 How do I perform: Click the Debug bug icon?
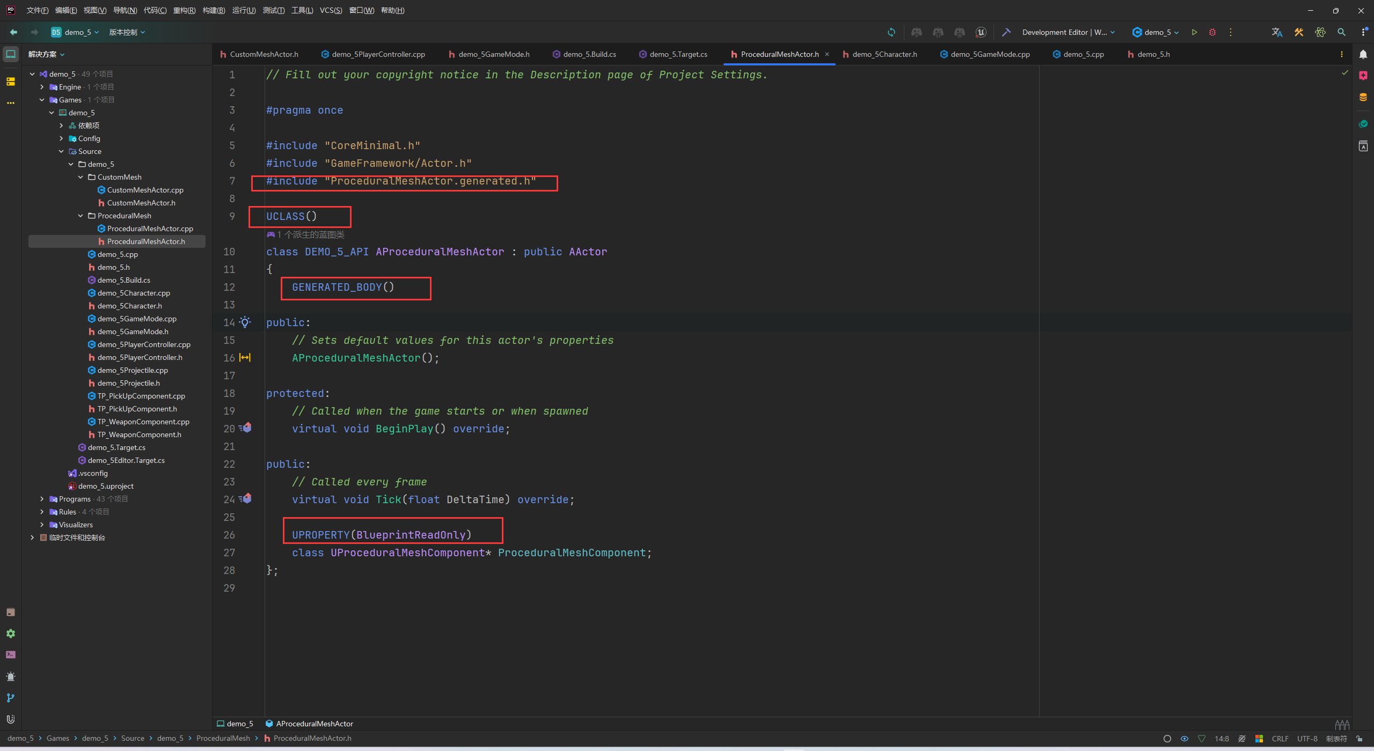1212,32
